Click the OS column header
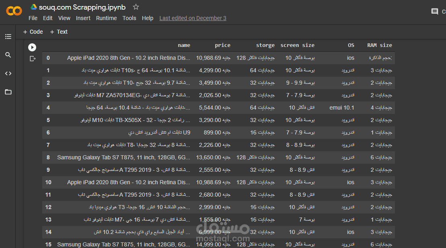Viewport: 446px width, 248px height. pyautogui.click(x=351, y=45)
